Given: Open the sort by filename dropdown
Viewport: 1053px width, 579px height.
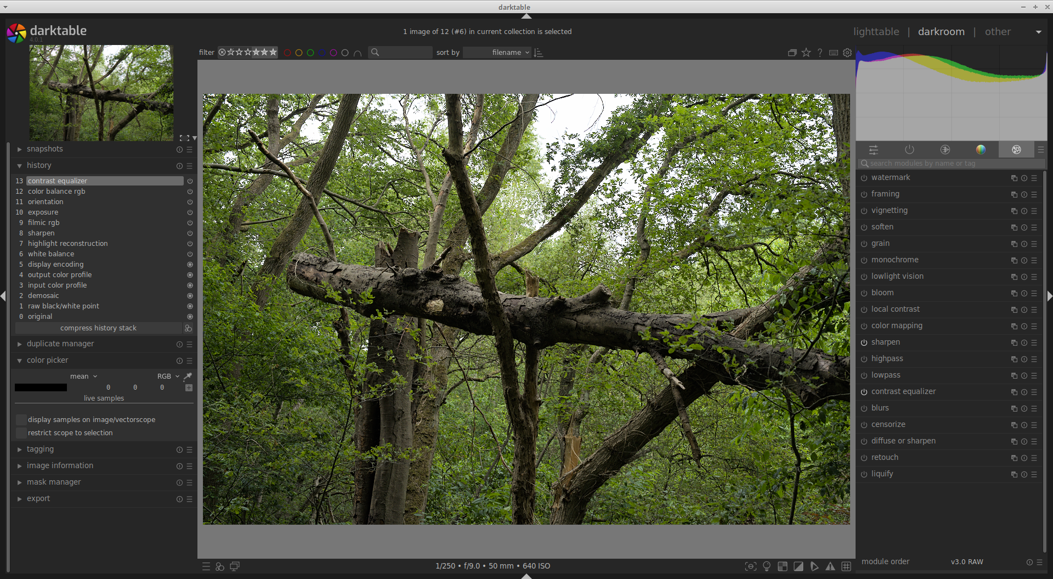Looking at the screenshot, I should (497, 53).
